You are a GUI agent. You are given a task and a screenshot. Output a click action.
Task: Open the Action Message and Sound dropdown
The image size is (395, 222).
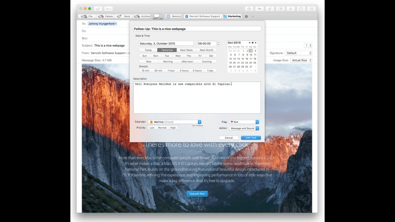pos(244,128)
